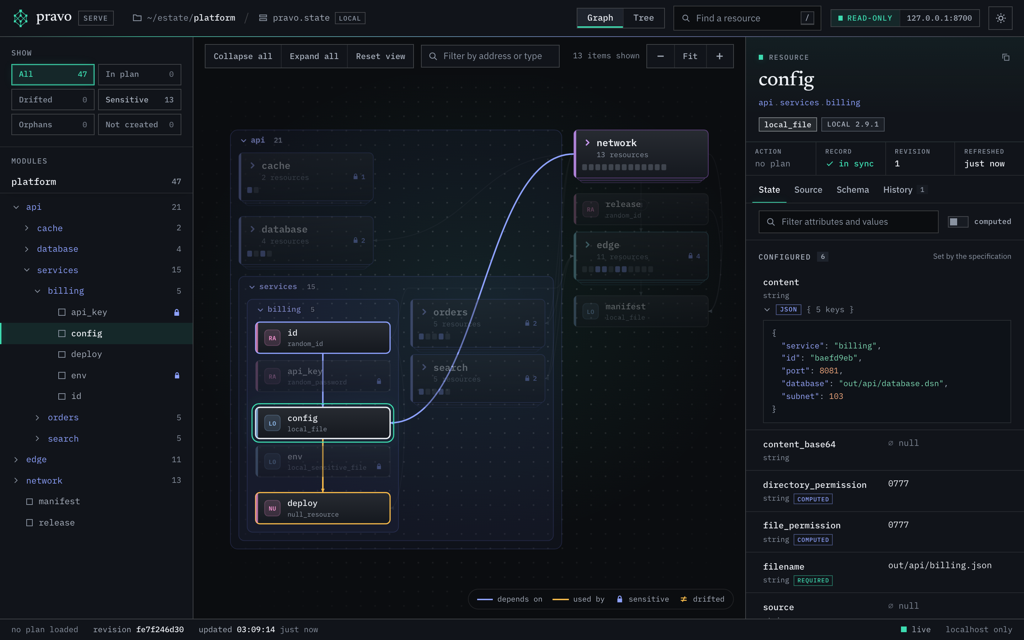Screen dimensions: 1024x640
Task: Click the pravo.state file icon
Action: pyautogui.click(x=263, y=18)
